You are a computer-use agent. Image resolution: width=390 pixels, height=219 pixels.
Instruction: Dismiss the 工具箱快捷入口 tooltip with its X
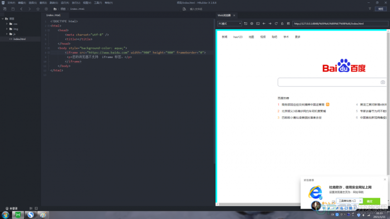click(360, 201)
